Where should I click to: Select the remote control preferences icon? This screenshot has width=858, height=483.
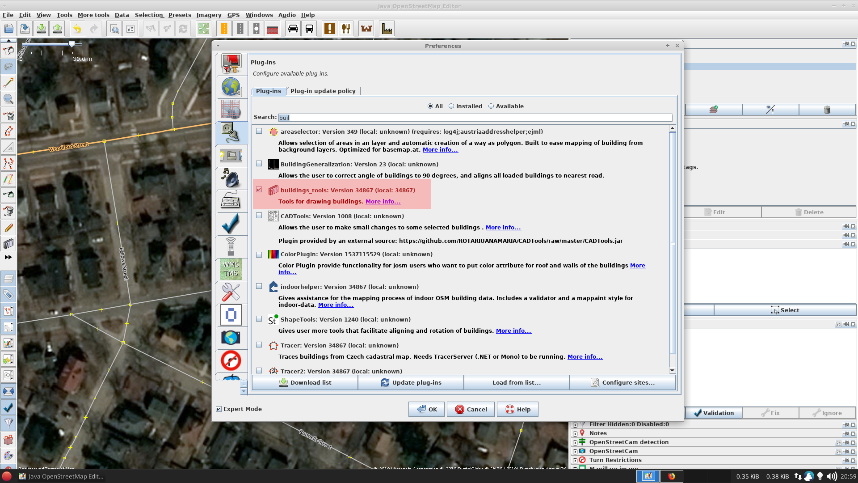pos(231,246)
